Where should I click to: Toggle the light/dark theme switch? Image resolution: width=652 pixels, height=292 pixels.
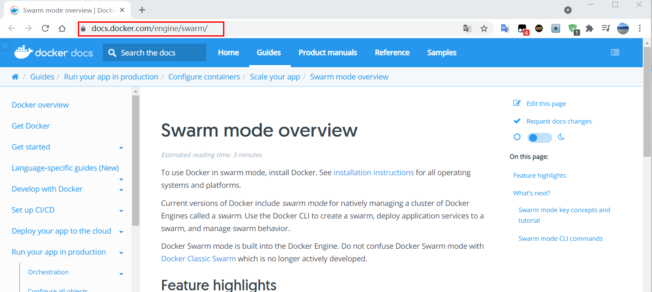pos(540,137)
